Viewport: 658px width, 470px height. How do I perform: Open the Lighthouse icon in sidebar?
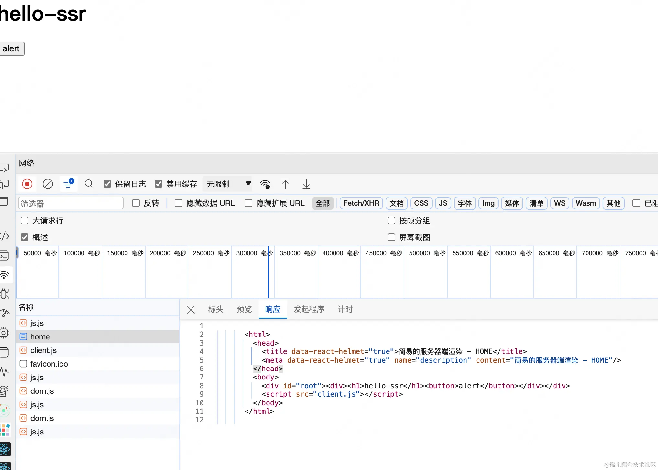(x=5, y=391)
